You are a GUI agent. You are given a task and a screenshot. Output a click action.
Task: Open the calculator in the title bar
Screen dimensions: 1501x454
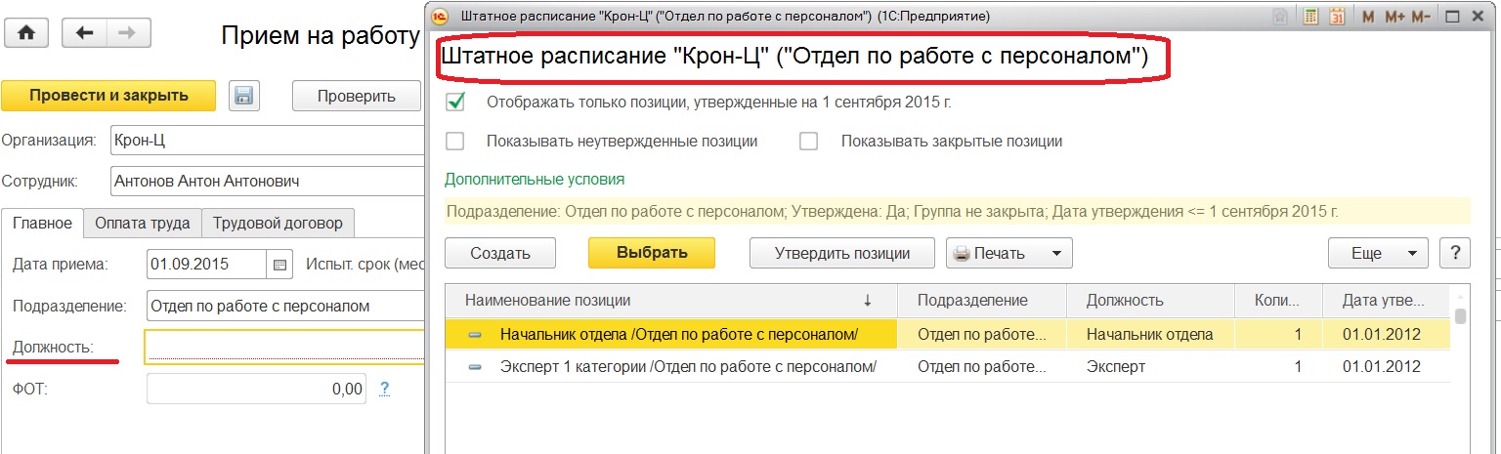tap(1311, 17)
